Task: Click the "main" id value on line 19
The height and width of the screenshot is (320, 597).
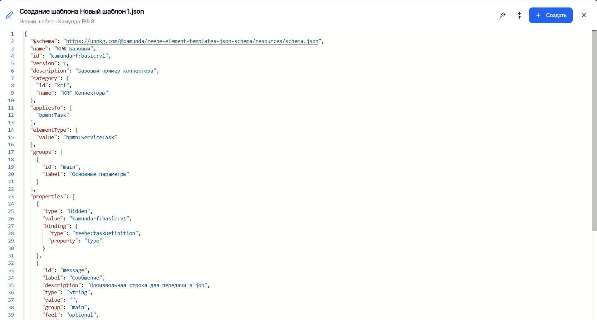Action: click(69, 167)
